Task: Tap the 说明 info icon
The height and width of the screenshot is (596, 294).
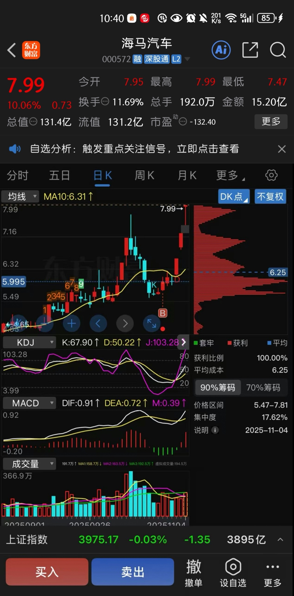Action: click(215, 430)
